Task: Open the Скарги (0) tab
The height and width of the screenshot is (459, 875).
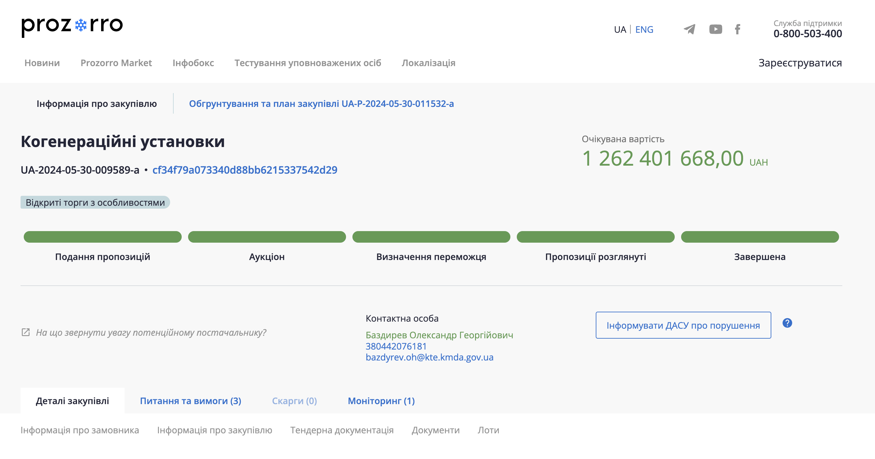Action: [x=294, y=401]
